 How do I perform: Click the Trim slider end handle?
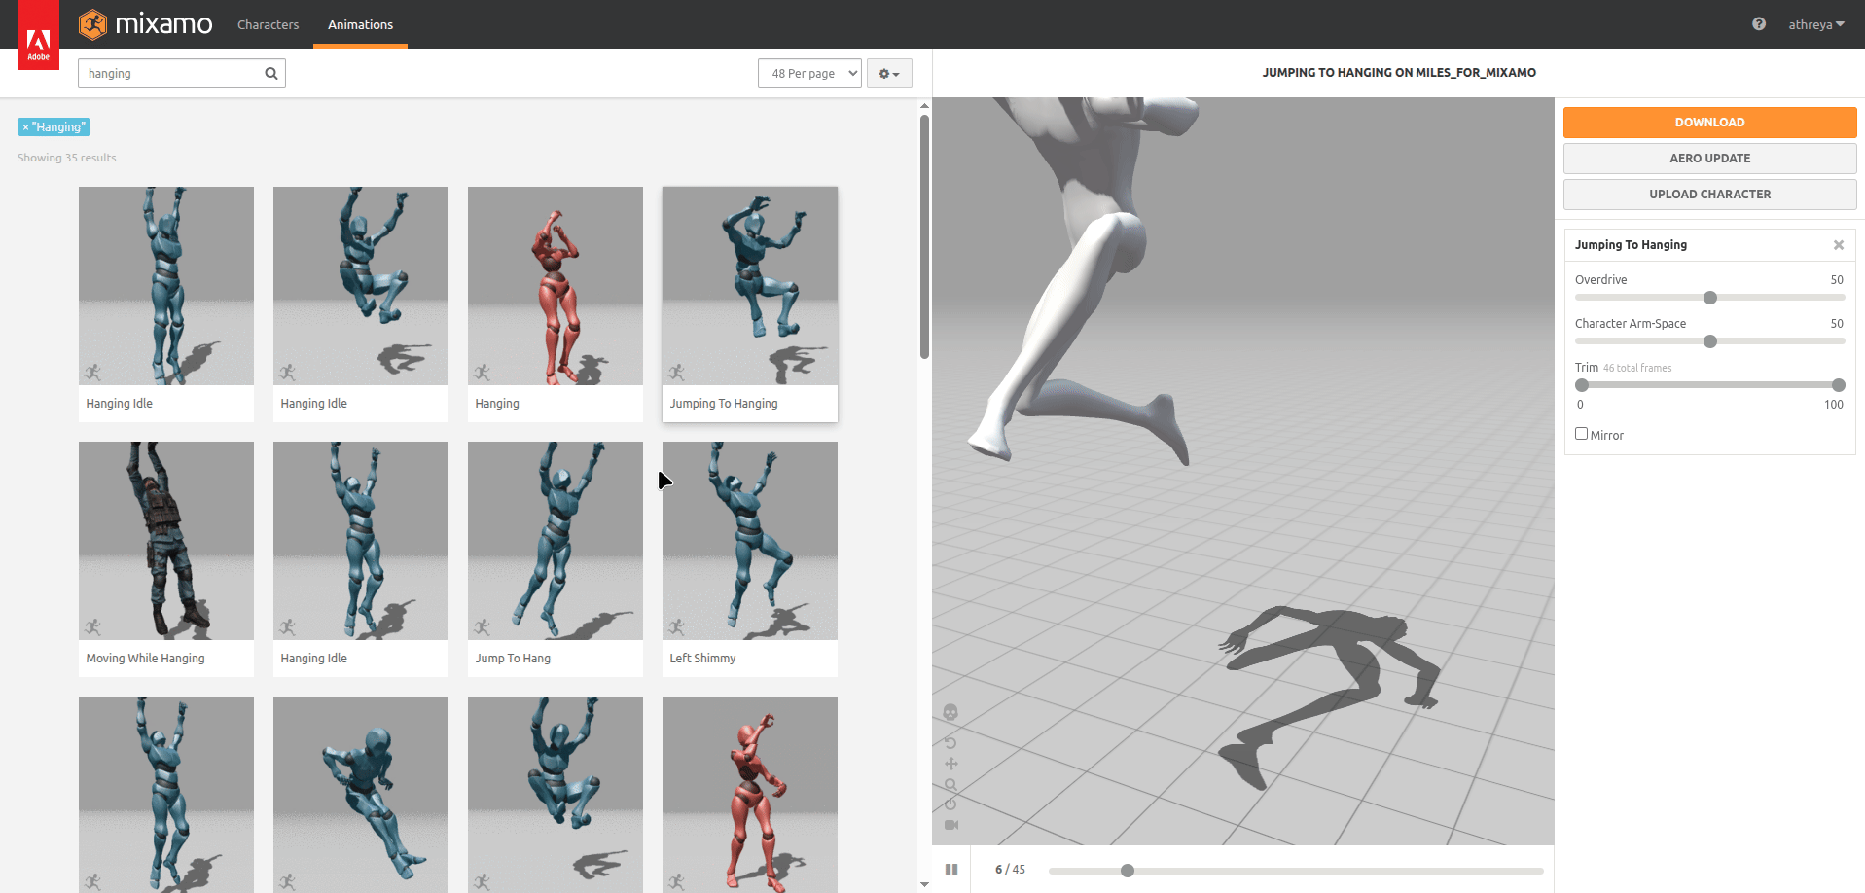[x=1839, y=385]
